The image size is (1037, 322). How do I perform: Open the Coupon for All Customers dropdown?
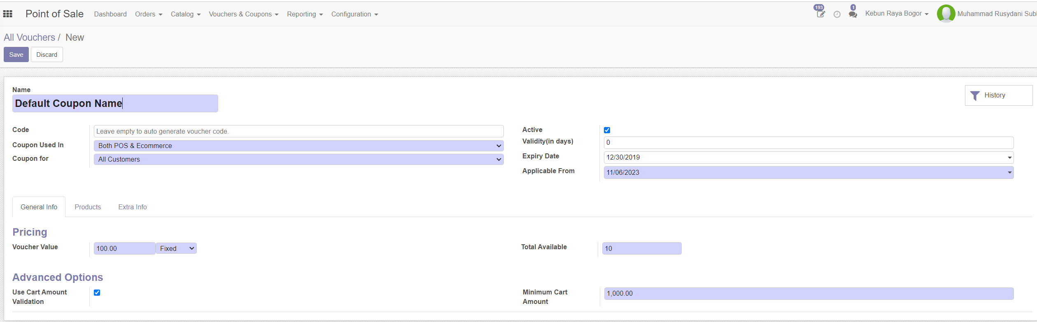click(x=298, y=159)
